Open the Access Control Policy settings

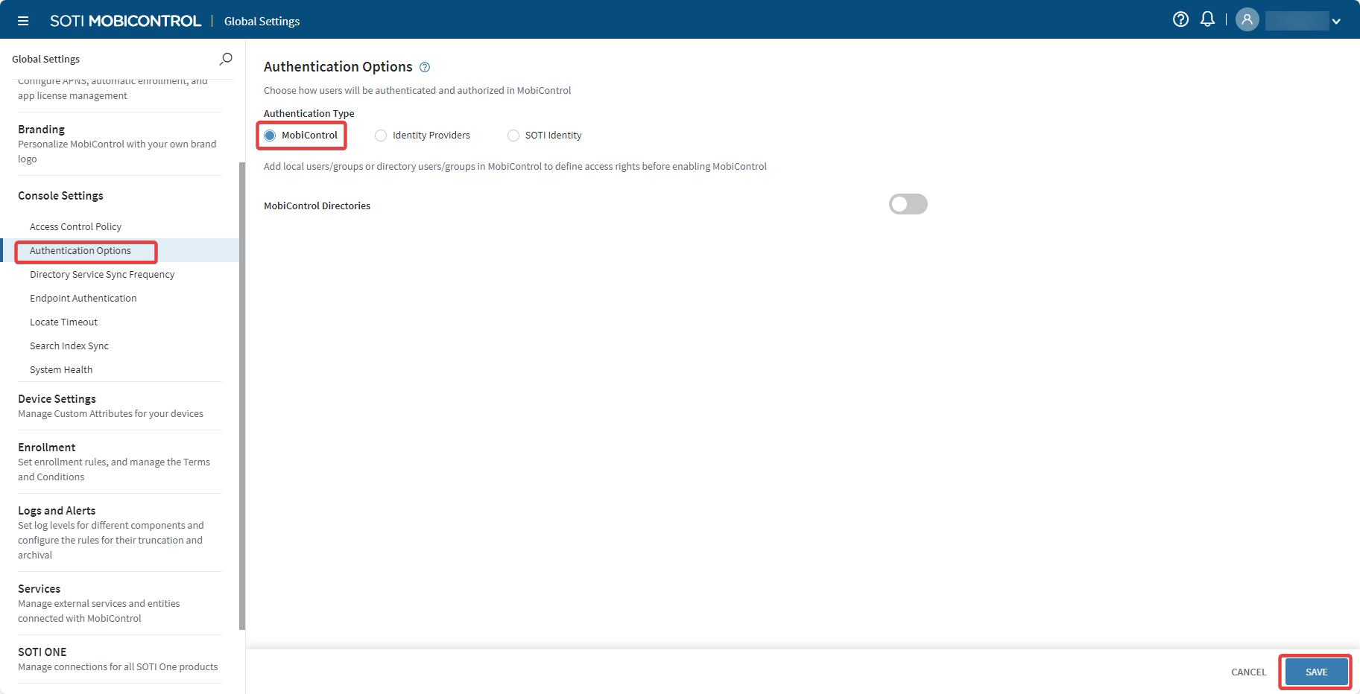point(75,226)
